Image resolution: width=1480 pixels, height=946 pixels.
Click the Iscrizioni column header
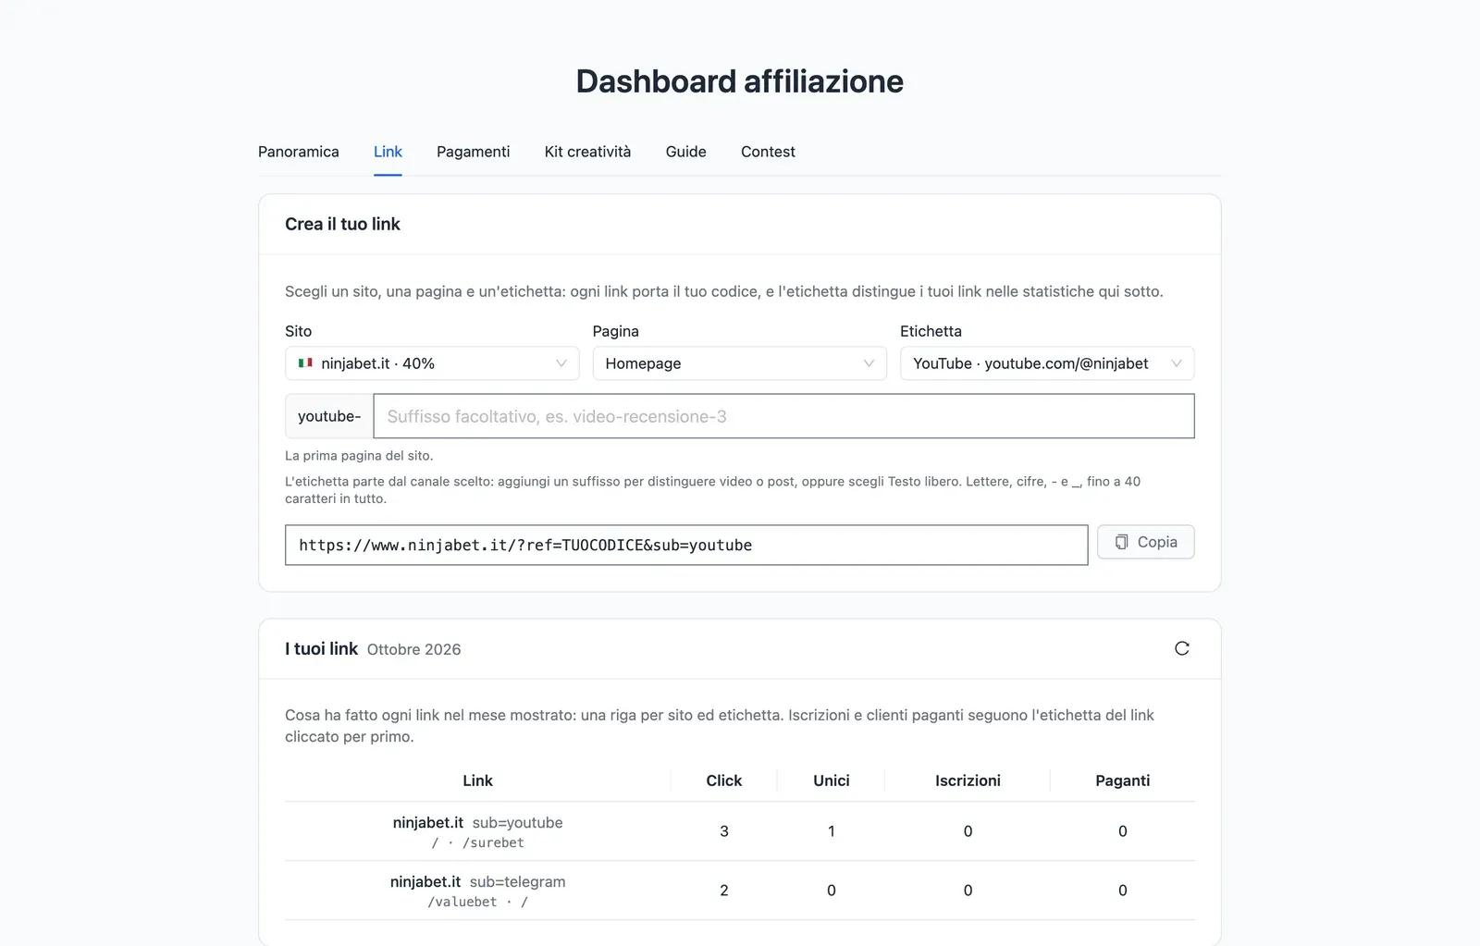click(x=968, y=780)
